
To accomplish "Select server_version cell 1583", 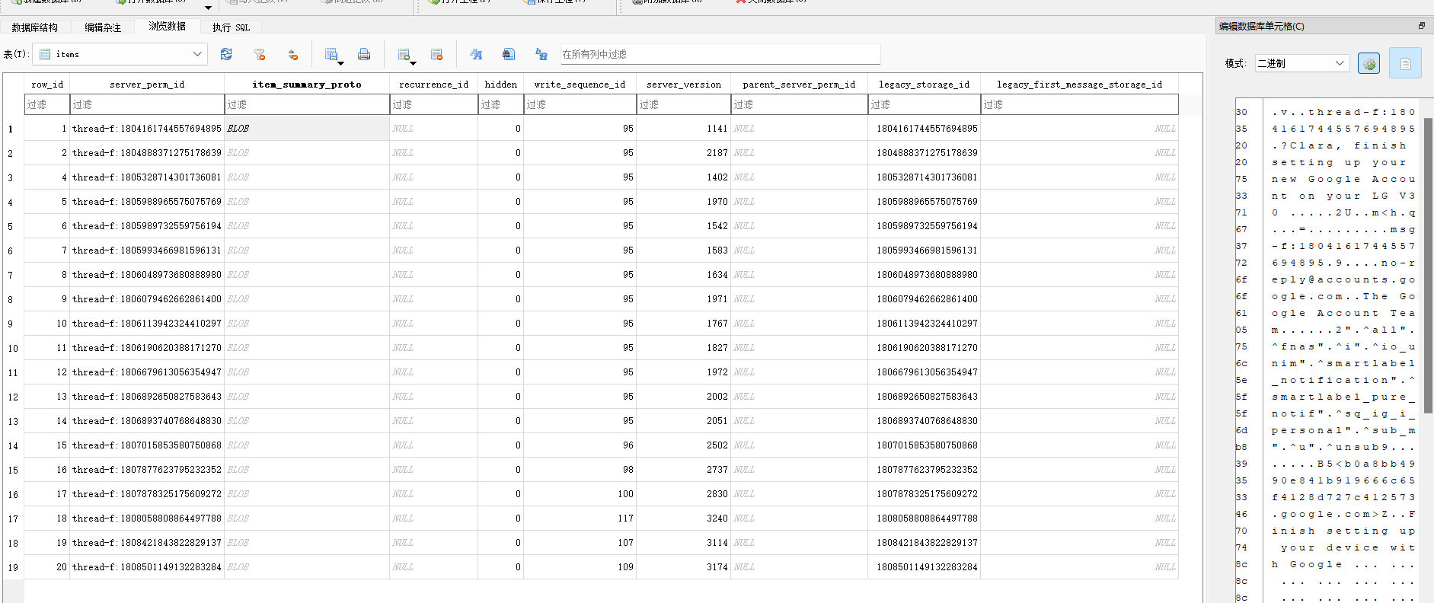I will [x=684, y=250].
